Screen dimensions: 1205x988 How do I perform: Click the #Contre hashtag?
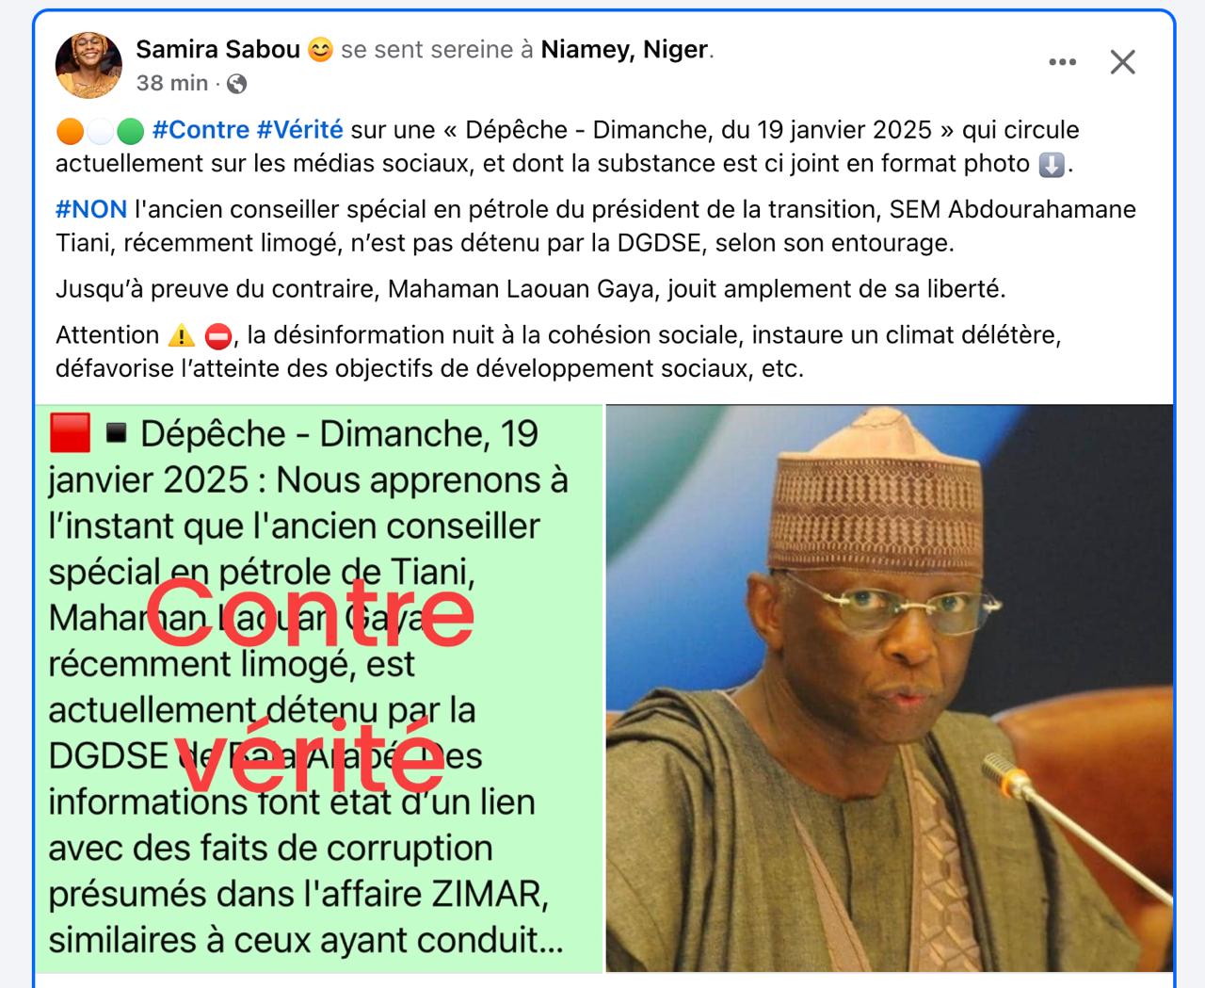tap(201, 130)
